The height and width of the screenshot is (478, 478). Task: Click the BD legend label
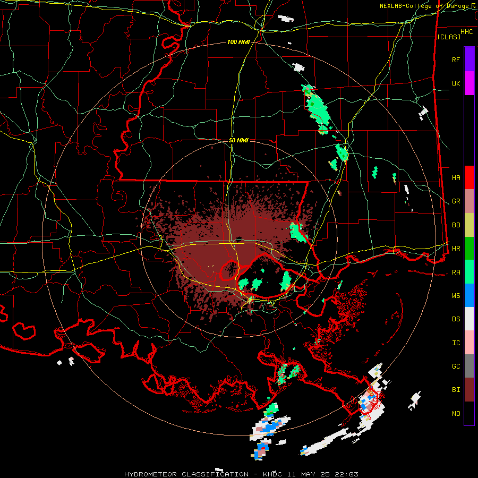[x=456, y=225]
